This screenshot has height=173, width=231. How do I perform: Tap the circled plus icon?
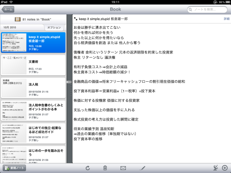(225, 168)
